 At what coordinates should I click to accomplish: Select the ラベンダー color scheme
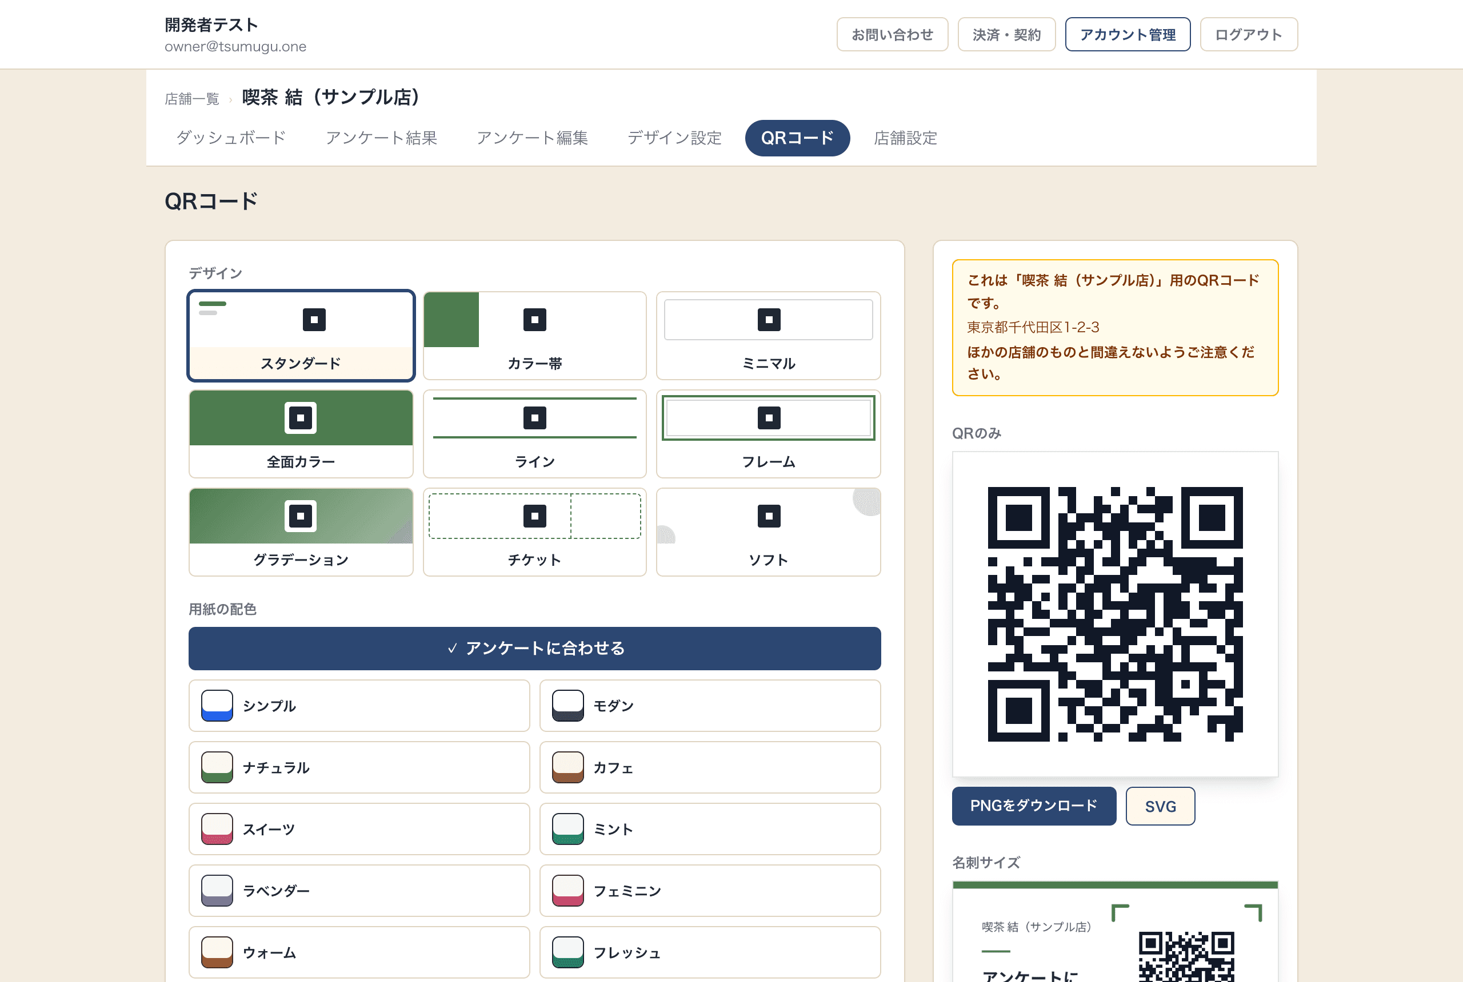359,891
